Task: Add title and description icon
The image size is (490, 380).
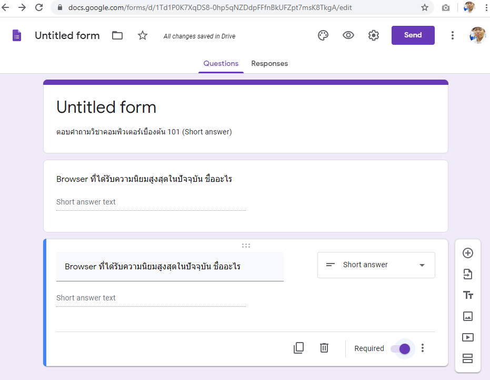Action: coord(467,295)
